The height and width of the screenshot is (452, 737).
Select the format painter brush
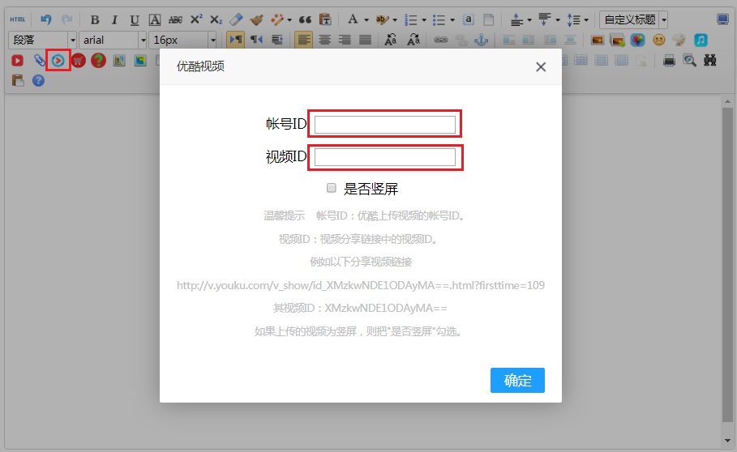pyautogui.click(x=257, y=19)
